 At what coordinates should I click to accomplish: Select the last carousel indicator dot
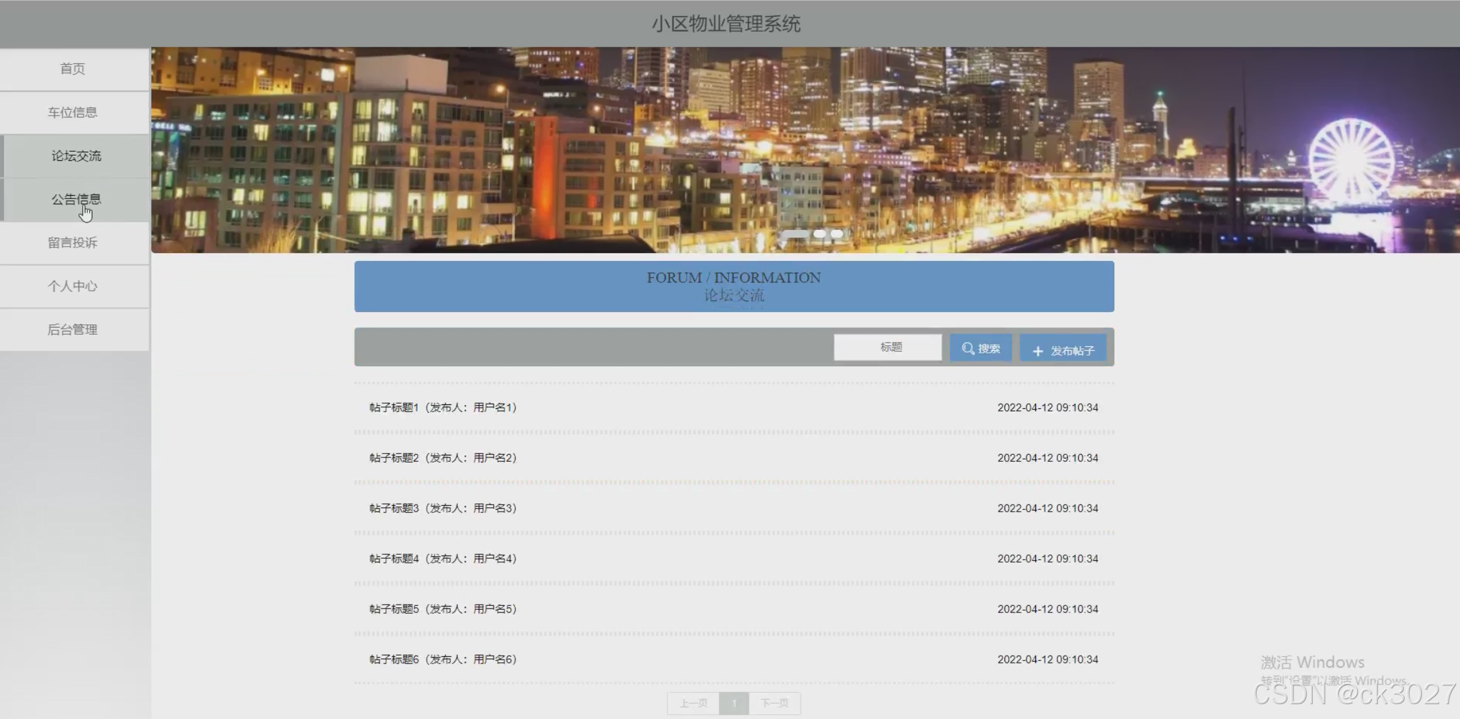[837, 234]
